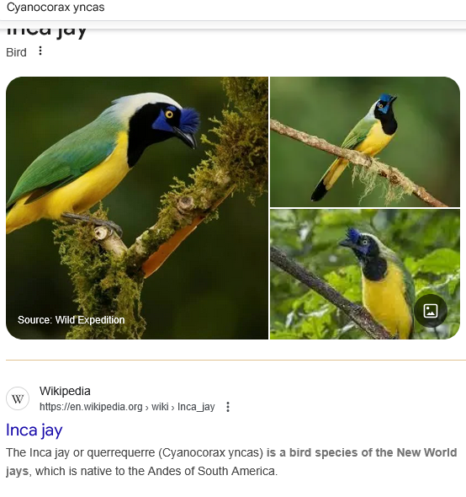Click the en.wikipedia.org Inca_jay URL breadcrumb
Image resolution: width=466 pixels, height=497 pixels.
(x=127, y=407)
